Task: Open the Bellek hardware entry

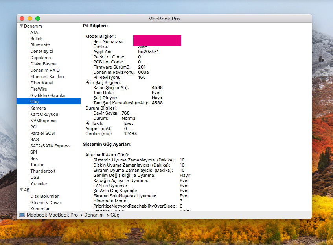Action: [37, 39]
